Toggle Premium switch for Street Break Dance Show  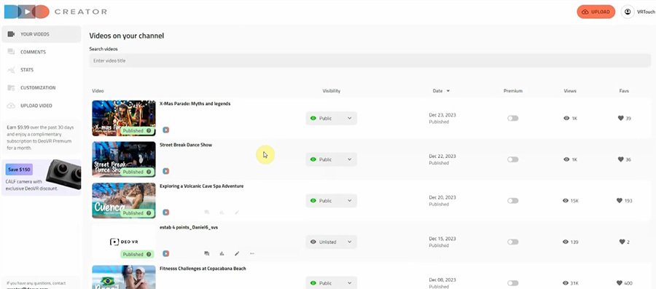513,159
